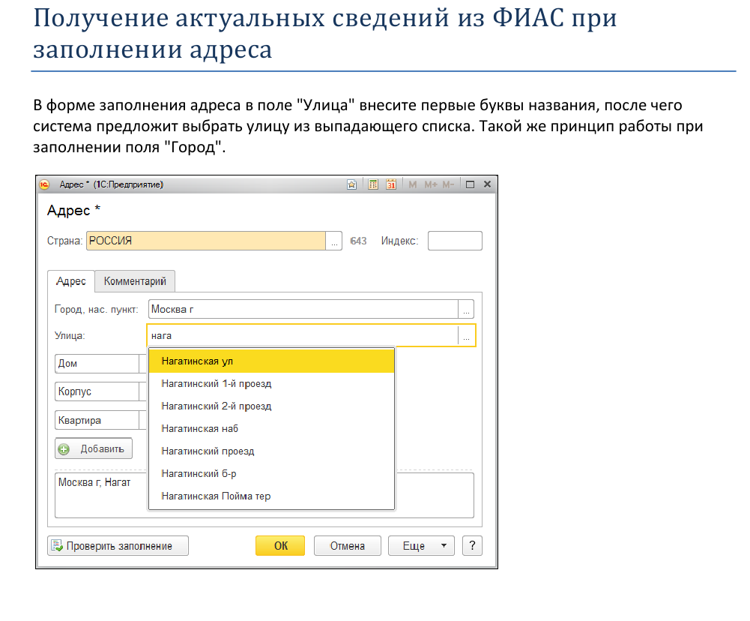Confirm with the OK button
The image size is (750, 621).
[280, 546]
